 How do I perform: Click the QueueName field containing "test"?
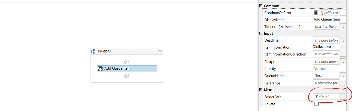326,76
